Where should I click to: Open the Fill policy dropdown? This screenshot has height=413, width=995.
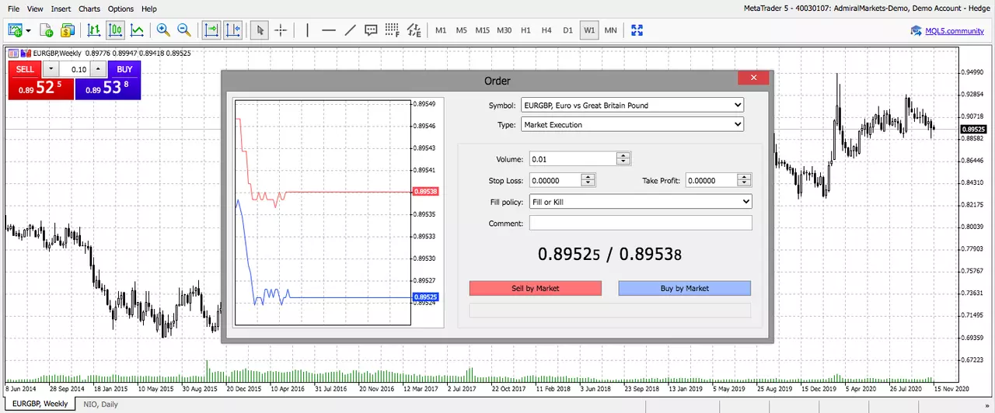click(x=641, y=202)
